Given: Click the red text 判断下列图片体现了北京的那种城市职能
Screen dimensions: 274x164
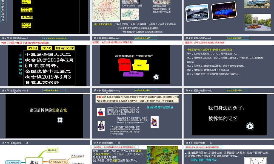Looking at the screenshot, I should click(25, 43).
